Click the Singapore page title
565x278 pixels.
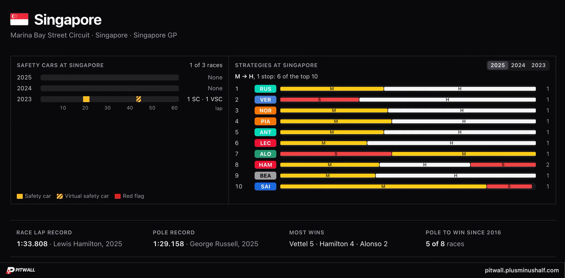coord(68,20)
